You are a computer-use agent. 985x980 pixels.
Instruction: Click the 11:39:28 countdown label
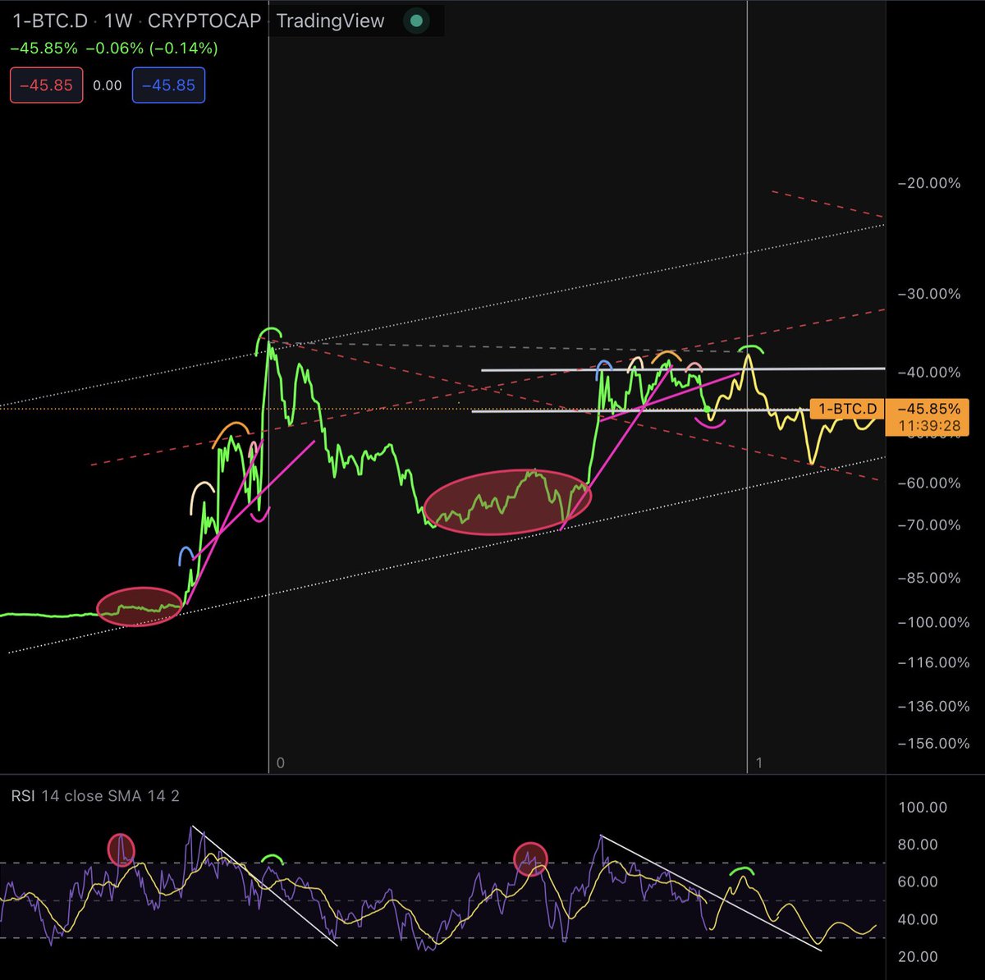[x=931, y=427]
